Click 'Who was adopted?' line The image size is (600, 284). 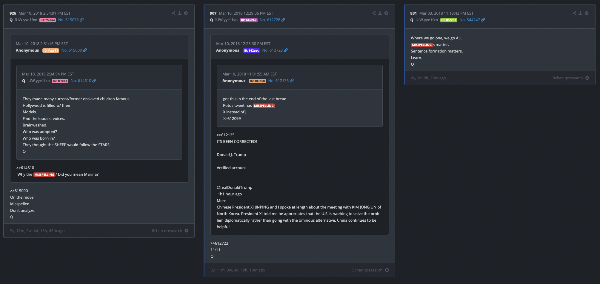(x=40, y=132)
